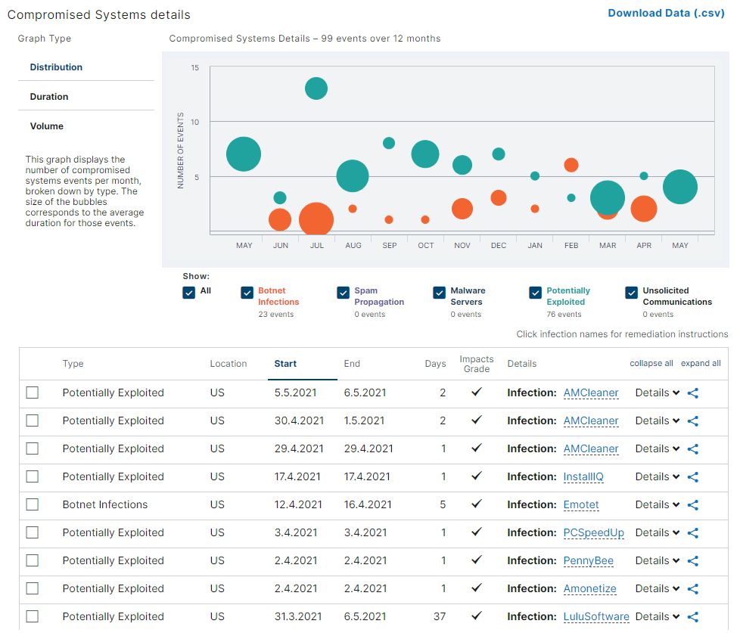Select the Volume graph type
The height and width of the screenshot is (633, 737).
(x=47, y=126)
